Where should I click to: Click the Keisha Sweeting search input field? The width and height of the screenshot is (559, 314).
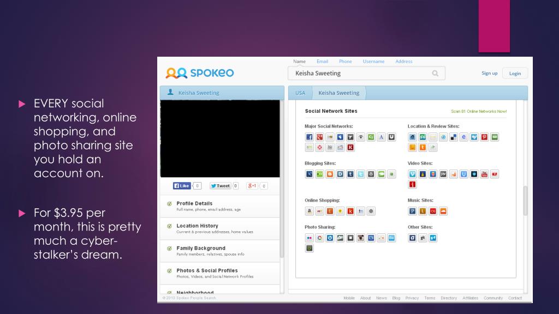click(366, 74)
